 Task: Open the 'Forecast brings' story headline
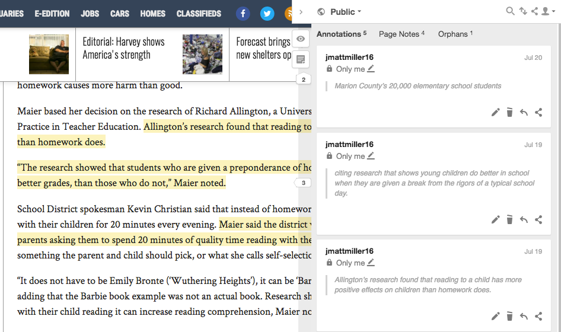click(x=263, y=48)
